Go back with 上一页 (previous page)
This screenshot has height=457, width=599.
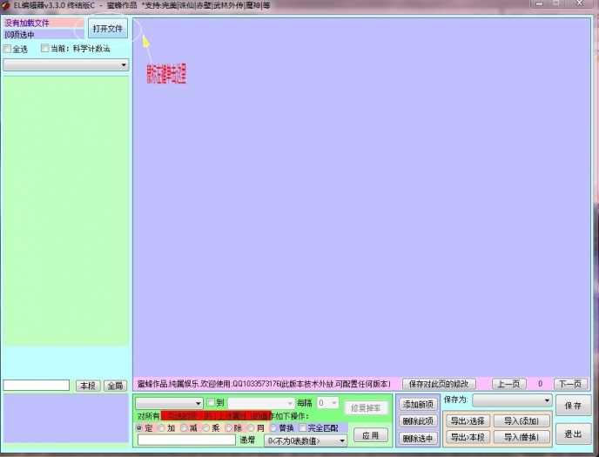[509, 384]
